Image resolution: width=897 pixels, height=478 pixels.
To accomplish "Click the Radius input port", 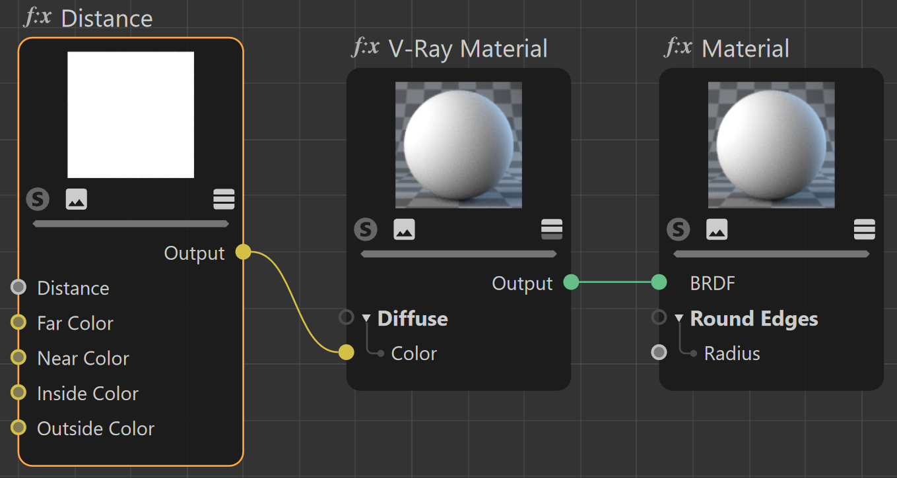I will pyautogui.click(x=659, y=352).
